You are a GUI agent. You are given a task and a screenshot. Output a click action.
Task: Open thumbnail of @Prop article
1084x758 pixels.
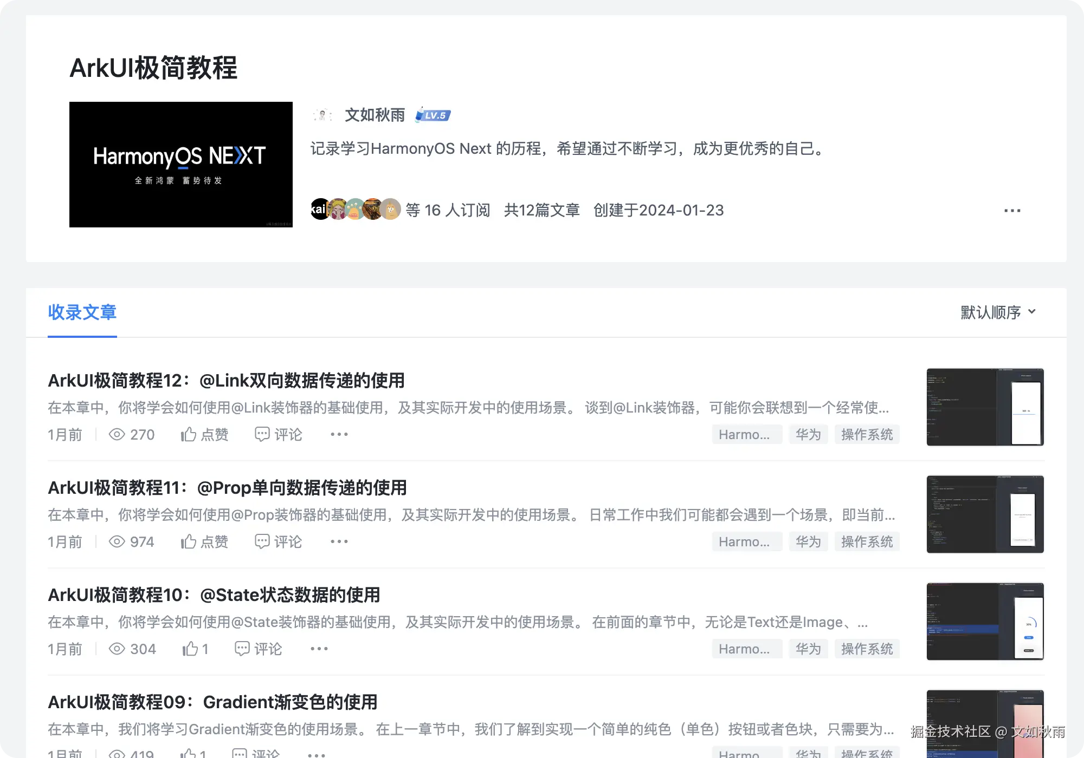point(985,514)
